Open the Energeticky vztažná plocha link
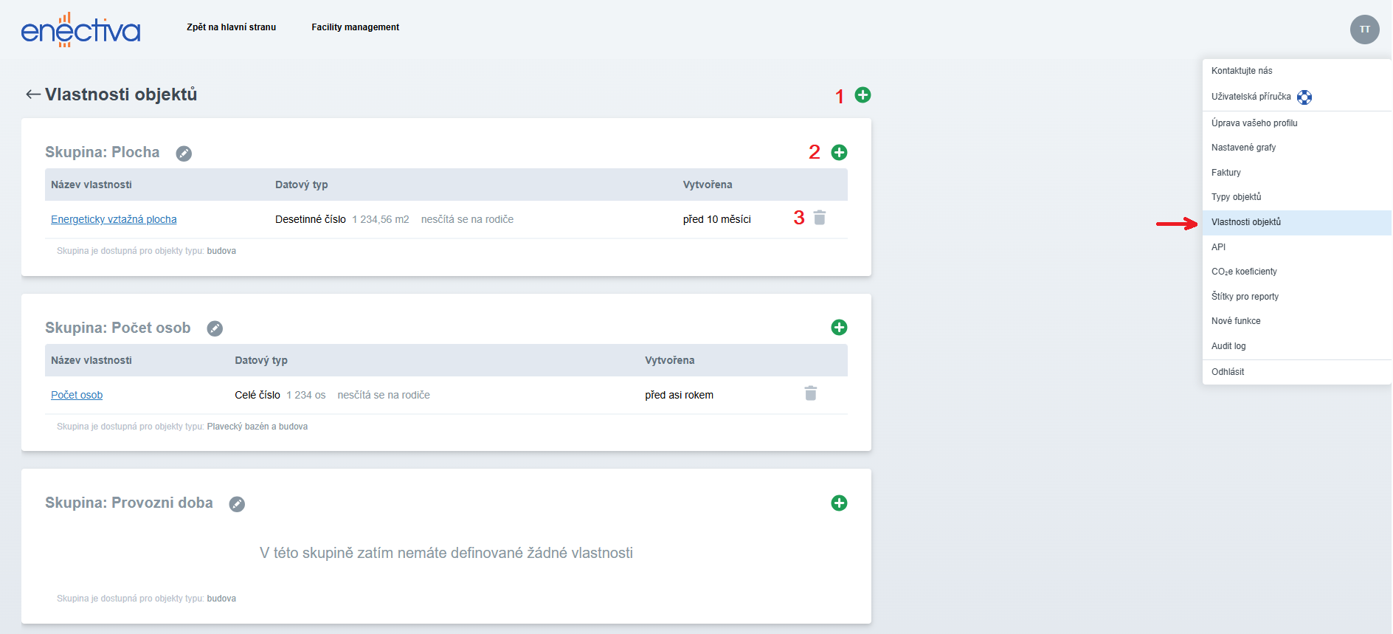 pyautogui.click(x=114, y=219)
